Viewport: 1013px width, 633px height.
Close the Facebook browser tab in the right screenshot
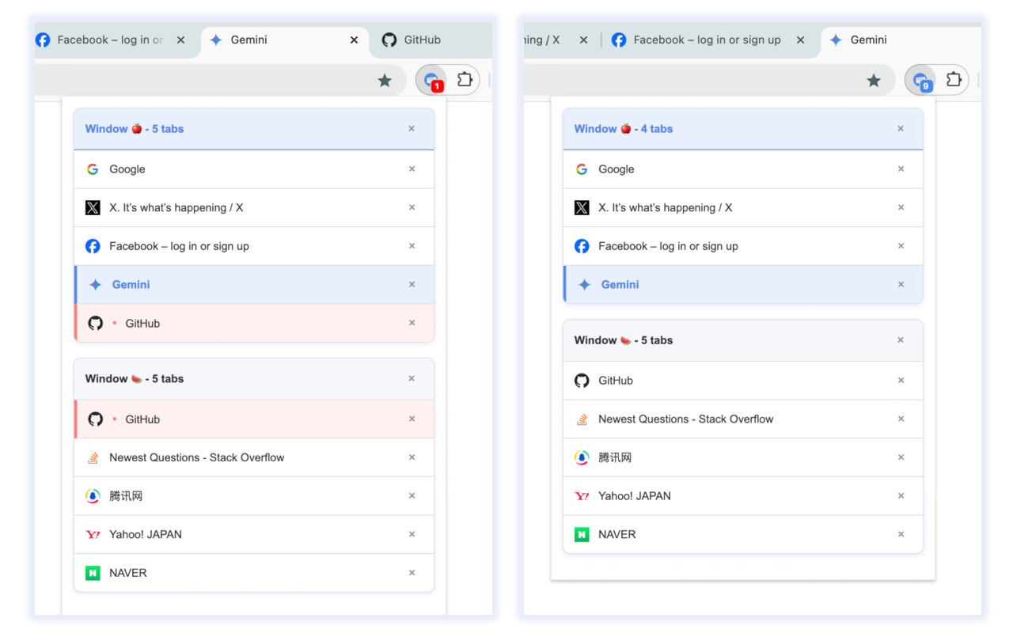pos(800,40)
